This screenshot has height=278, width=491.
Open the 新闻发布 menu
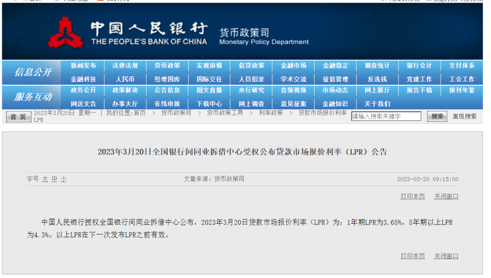(x=83, y=65)
